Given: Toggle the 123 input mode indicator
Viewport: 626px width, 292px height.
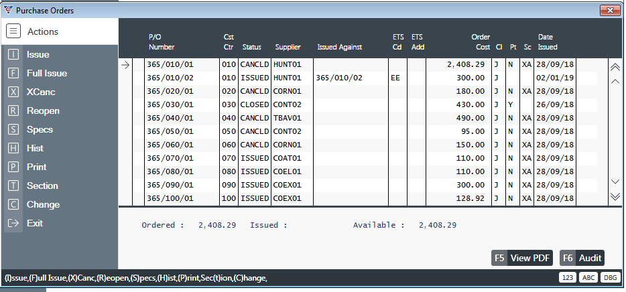Looking at the screenshot, I should pyautogui.click(x=567, y=278).
